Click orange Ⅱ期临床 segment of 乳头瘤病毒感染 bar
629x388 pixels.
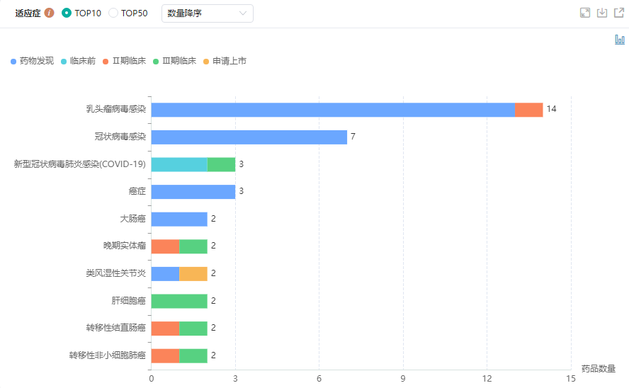coord(528,110)
